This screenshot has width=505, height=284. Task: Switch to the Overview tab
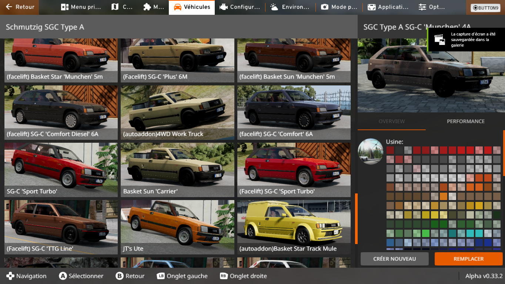pyautogui.click(x=392, y=121)
